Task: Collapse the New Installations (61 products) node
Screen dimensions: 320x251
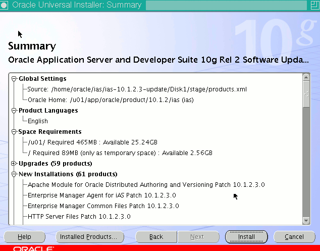Action: [14, 174]
